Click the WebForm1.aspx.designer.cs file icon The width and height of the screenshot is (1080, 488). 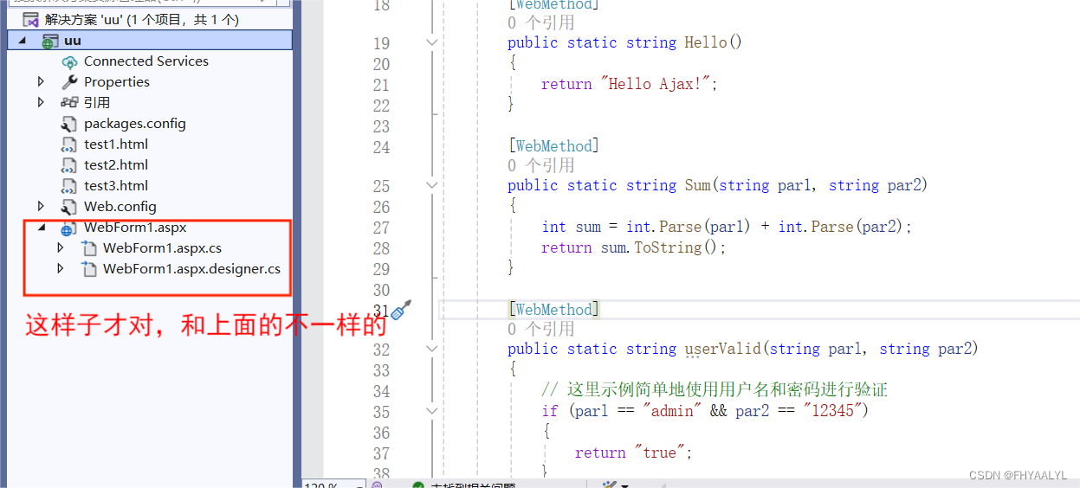point(88,269)
